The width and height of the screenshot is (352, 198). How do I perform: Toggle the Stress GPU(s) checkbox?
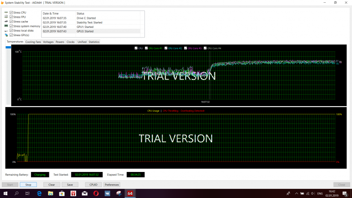tap(11, 35)
